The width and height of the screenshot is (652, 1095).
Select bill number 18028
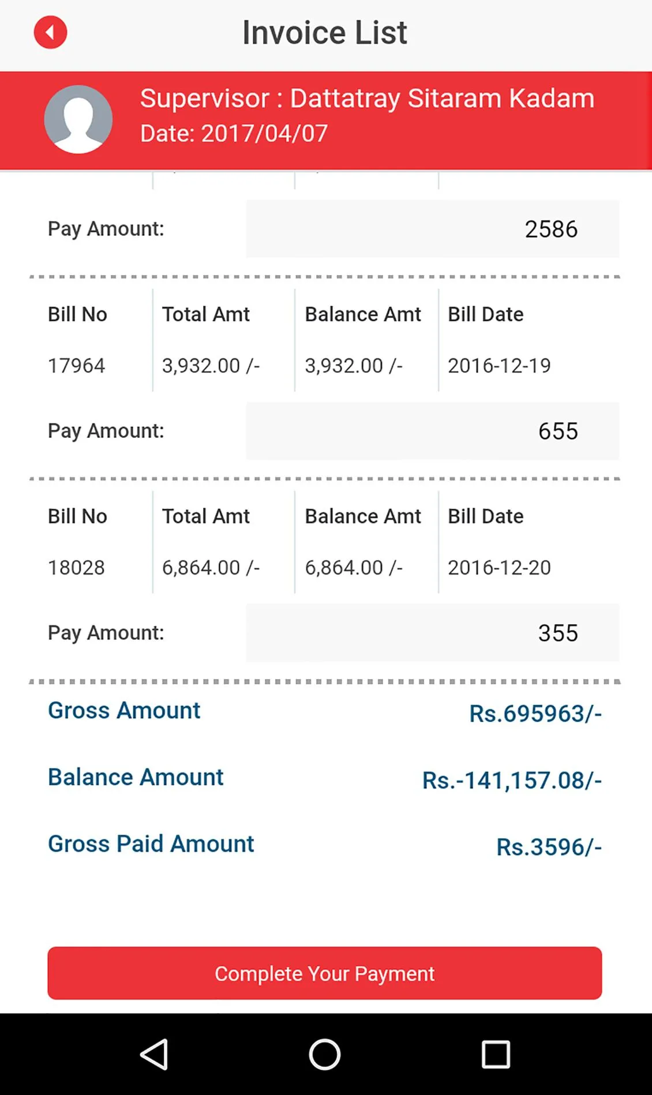click(x=76, y=568)
